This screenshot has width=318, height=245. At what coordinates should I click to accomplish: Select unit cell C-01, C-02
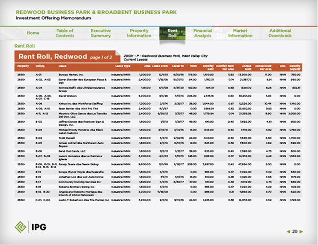coord(43,200)
